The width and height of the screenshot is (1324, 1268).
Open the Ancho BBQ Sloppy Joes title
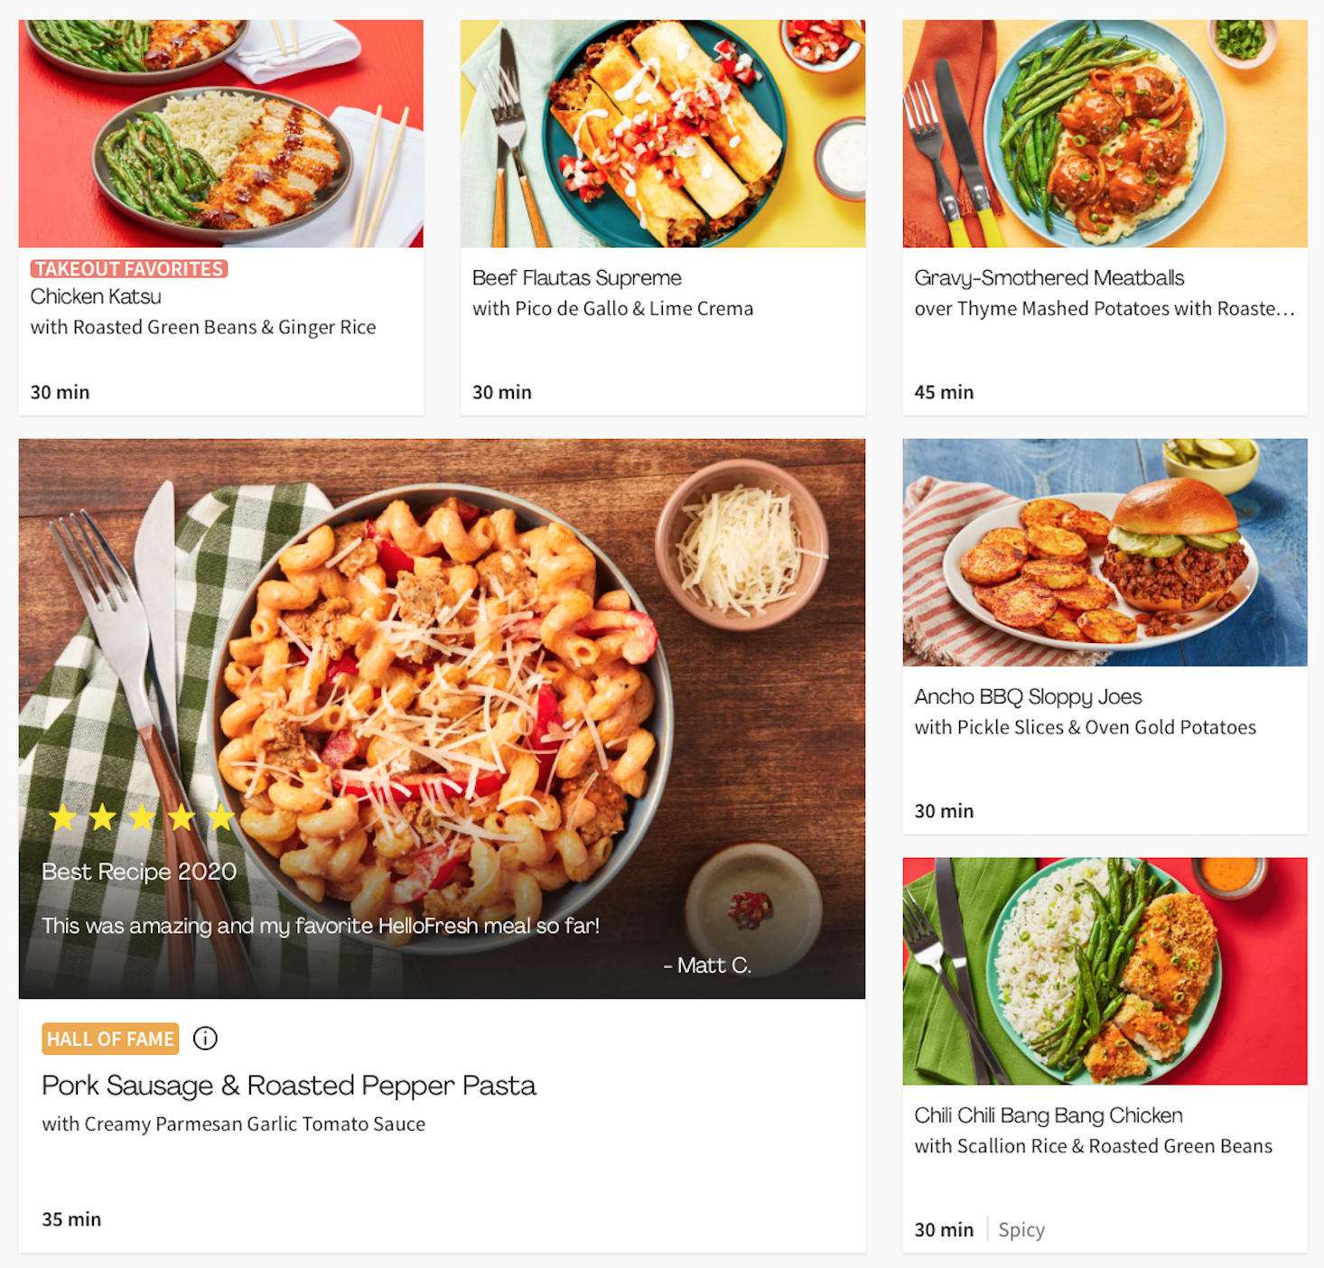[x=1028, y=697]
